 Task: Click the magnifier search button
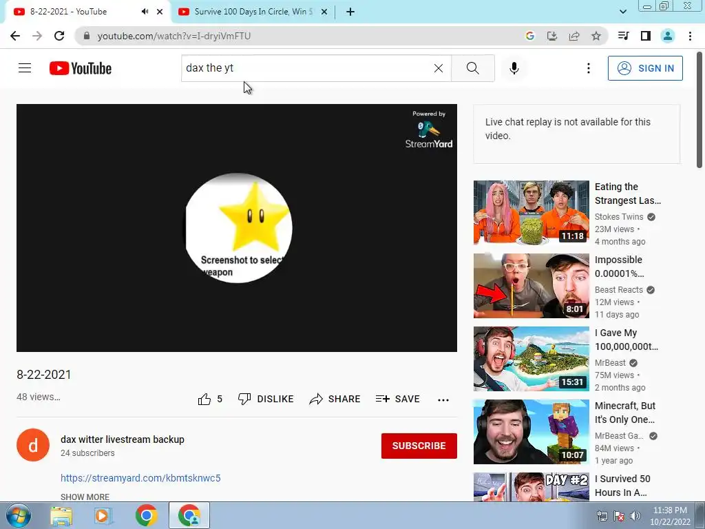[472, 68]
